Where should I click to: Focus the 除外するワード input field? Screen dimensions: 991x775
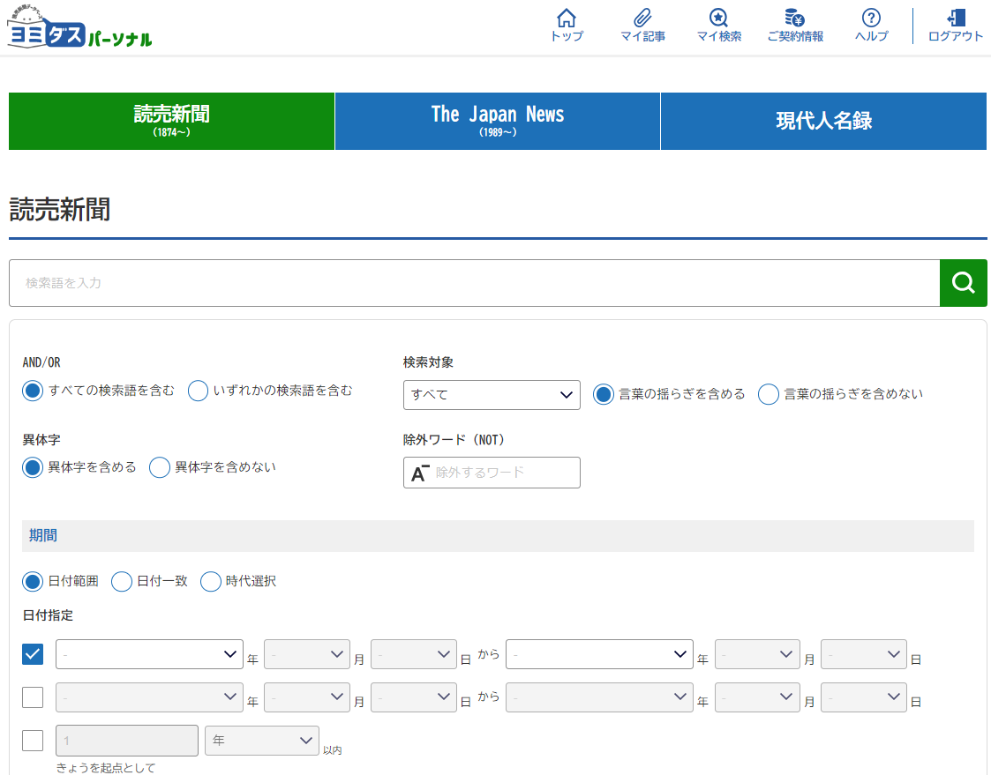tap(492, 473)
